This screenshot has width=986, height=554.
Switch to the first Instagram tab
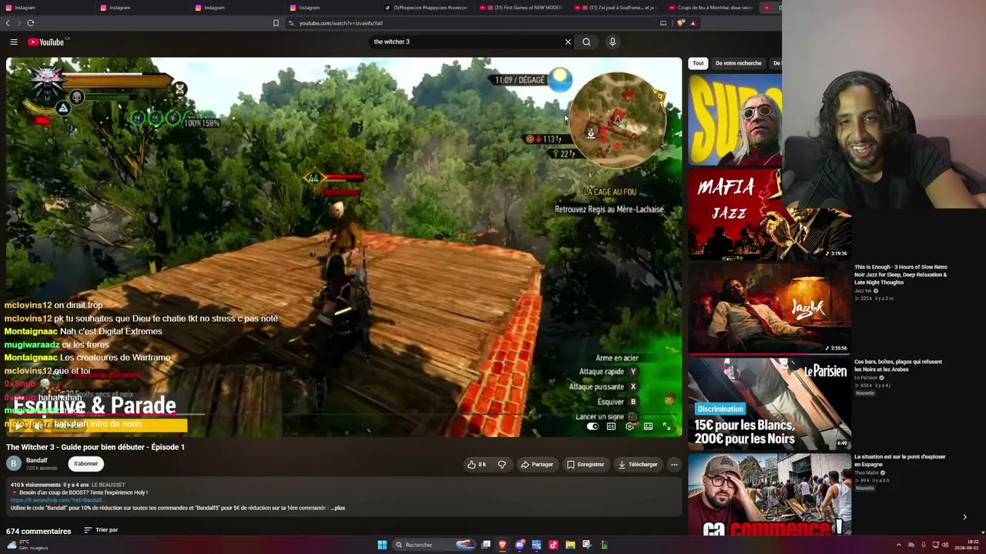point(46,8)
